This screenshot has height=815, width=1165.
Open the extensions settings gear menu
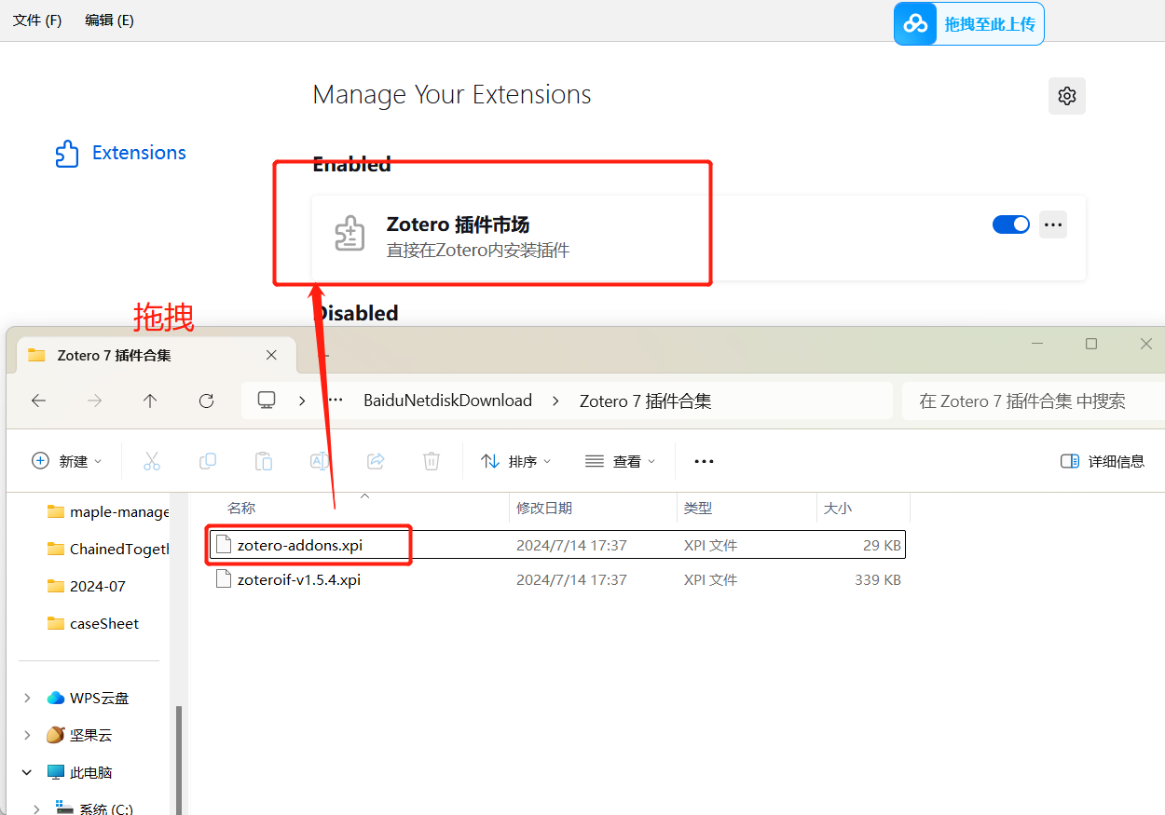(1067, 96)
